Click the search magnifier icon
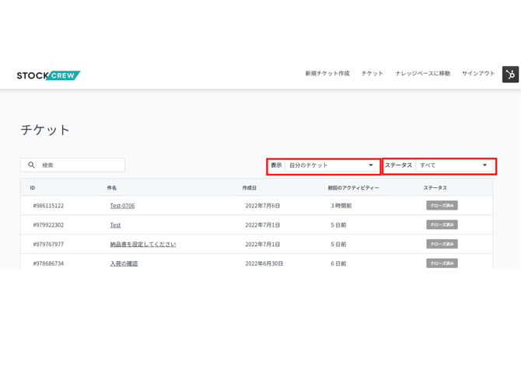 point(31,165)
